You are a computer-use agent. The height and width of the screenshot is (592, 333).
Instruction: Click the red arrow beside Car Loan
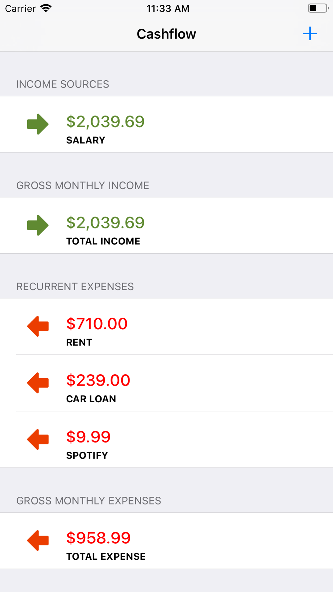pyautogui.click(x=38, y=383)
